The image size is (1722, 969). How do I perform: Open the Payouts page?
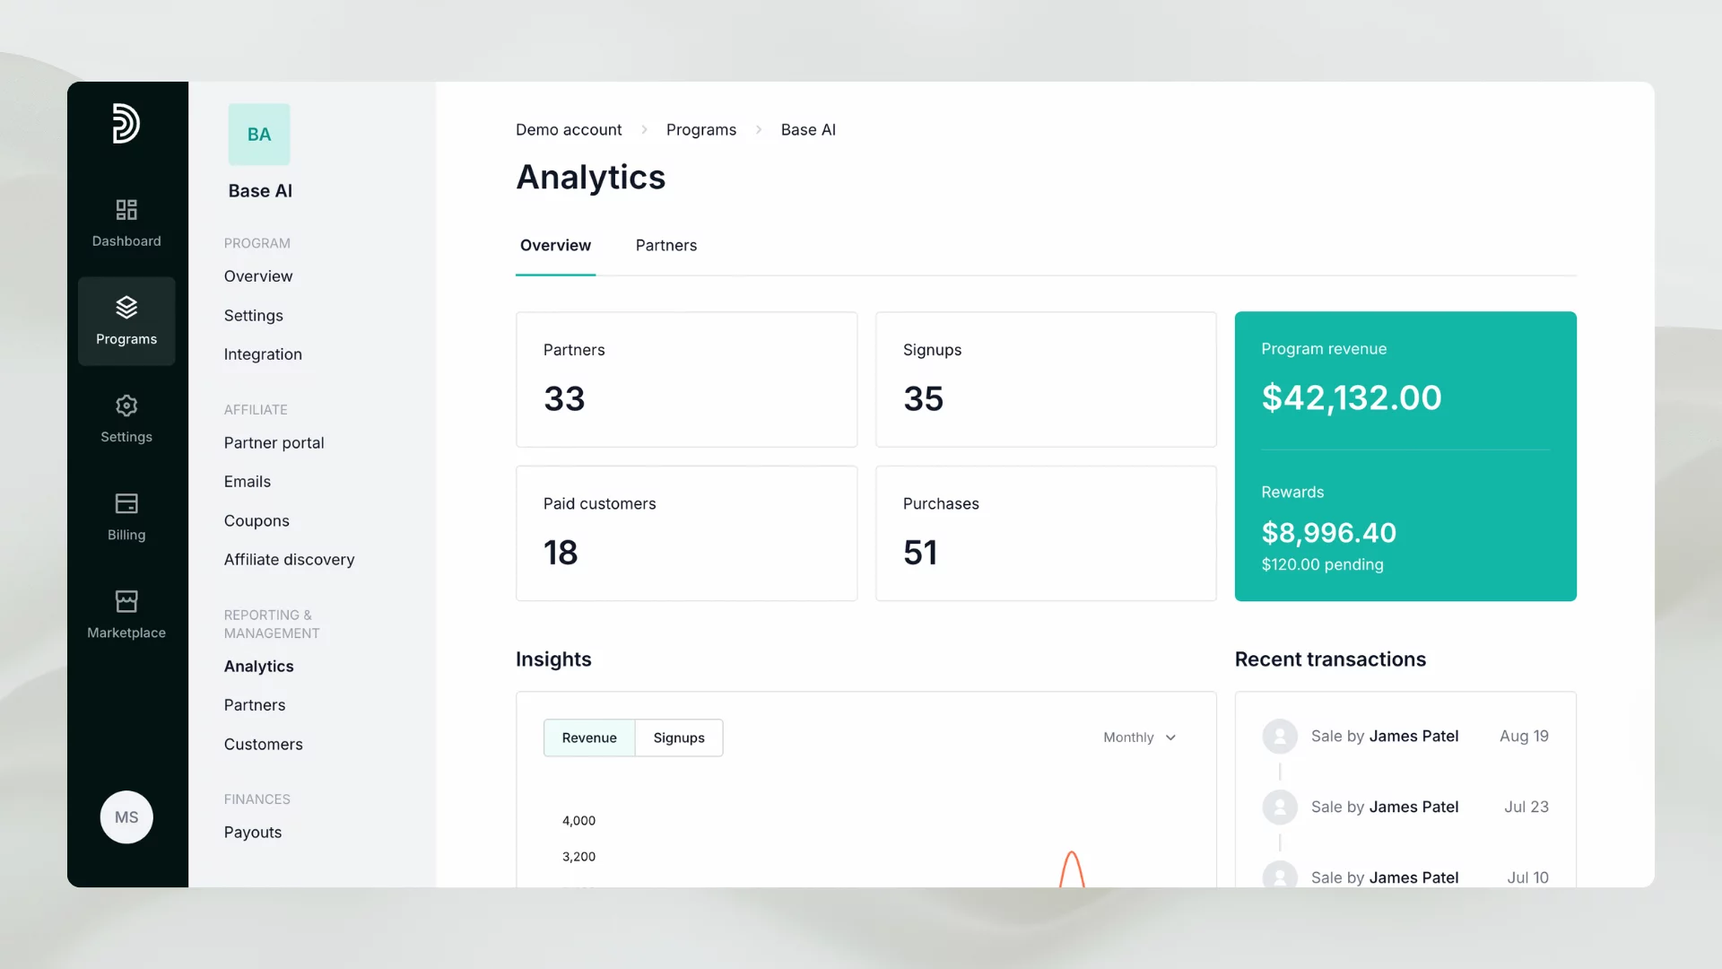[253, 833]
